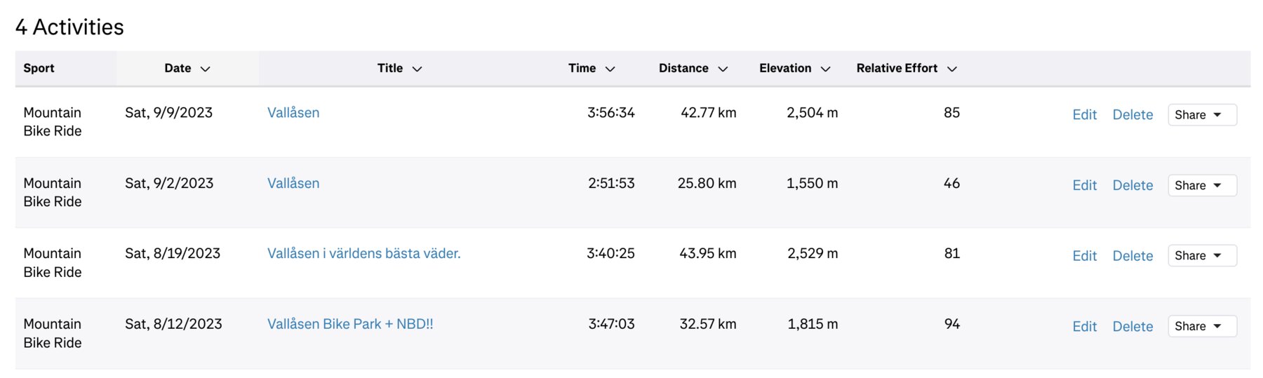Open 'Vallåsen Bike Park + NBD!!' activity
This screenshot has height=378, width=1263.
(350, 324)
